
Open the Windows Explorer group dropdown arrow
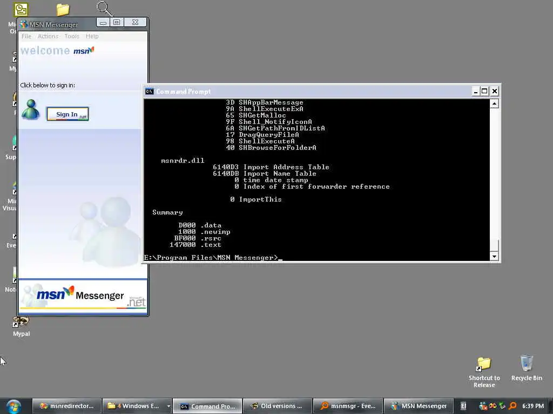click(168, 406)
